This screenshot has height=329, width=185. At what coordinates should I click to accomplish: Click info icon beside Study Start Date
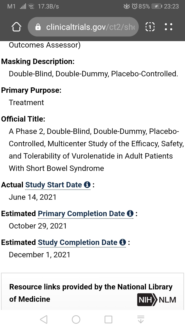pyautogui.click(x=87, y=185)
